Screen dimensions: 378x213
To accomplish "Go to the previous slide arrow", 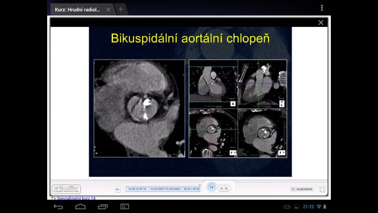I will [221, 188].
